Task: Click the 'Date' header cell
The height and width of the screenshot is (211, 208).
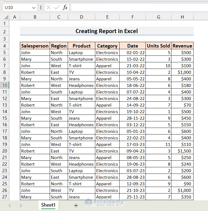Action: pos(133,46)
